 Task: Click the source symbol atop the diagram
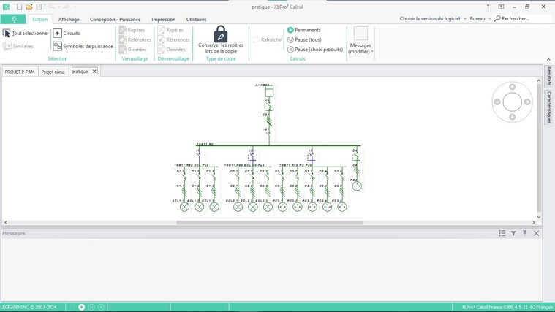coord(269,91)
